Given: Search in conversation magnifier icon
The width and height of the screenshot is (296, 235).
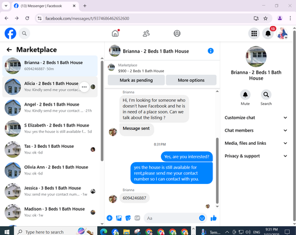Looking at the screenshot, I should pyautogui.click(x=266, y=95).
